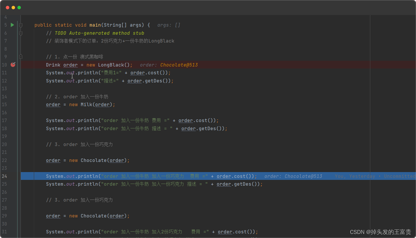This screenshot has height=238, width=416.
Task: Click the 'order: Chocolate@513' hint on line 10
Action: pos(169,65)
